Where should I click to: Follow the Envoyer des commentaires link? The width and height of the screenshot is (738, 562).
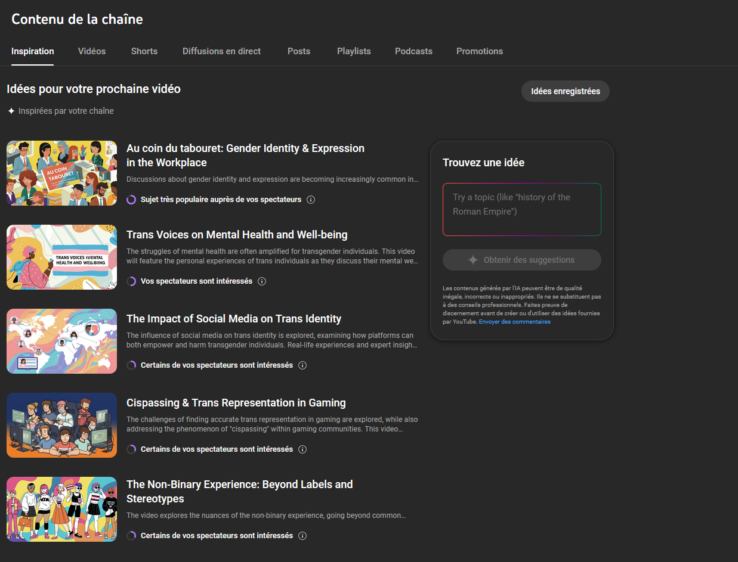click(x=514, y=322)
